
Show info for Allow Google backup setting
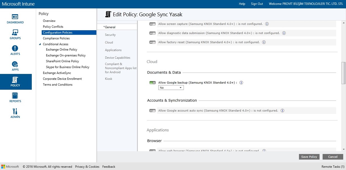pyautogui.click(x=241, y=83)
